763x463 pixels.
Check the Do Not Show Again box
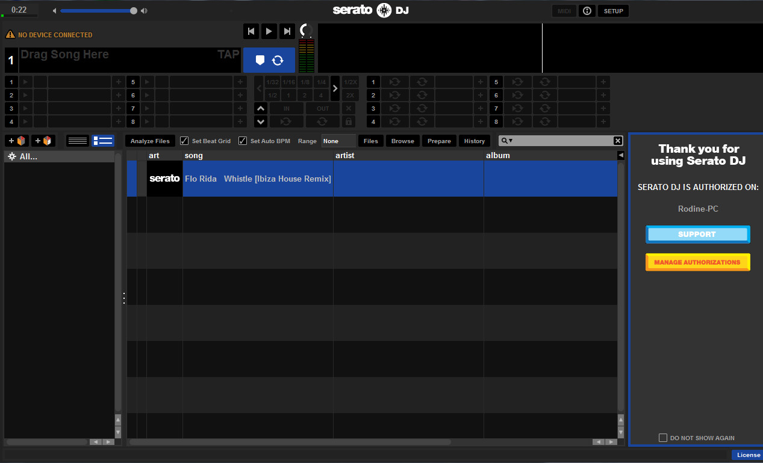coord(663,438)
